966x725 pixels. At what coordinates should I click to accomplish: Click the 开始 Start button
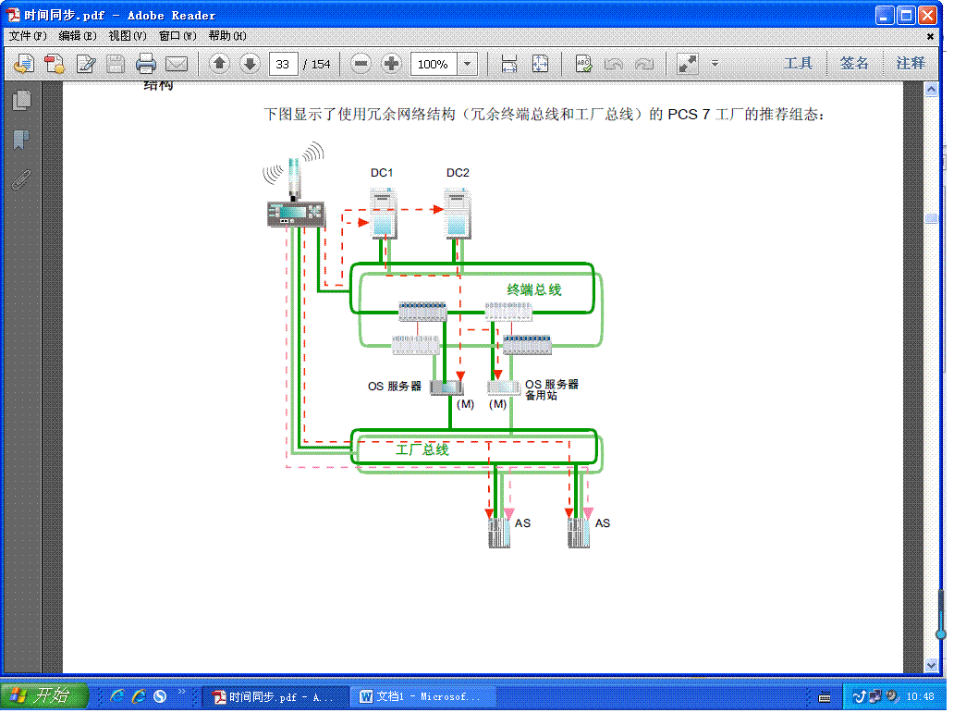coord(44,696)
